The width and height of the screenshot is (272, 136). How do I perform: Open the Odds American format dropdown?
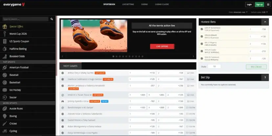238,12
